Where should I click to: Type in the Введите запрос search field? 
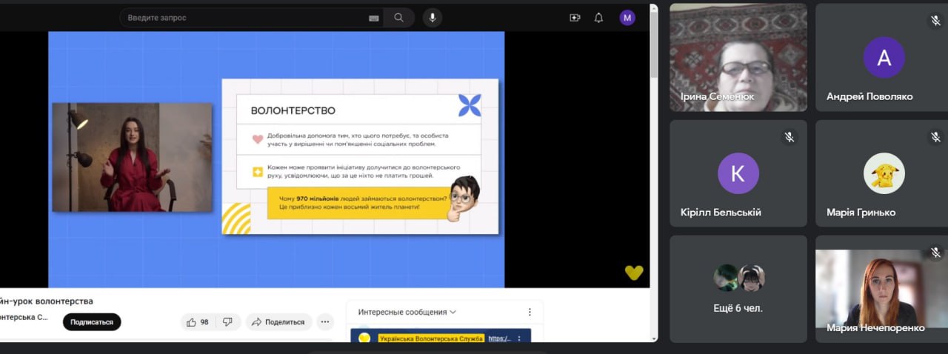click(x=244, y=18)
